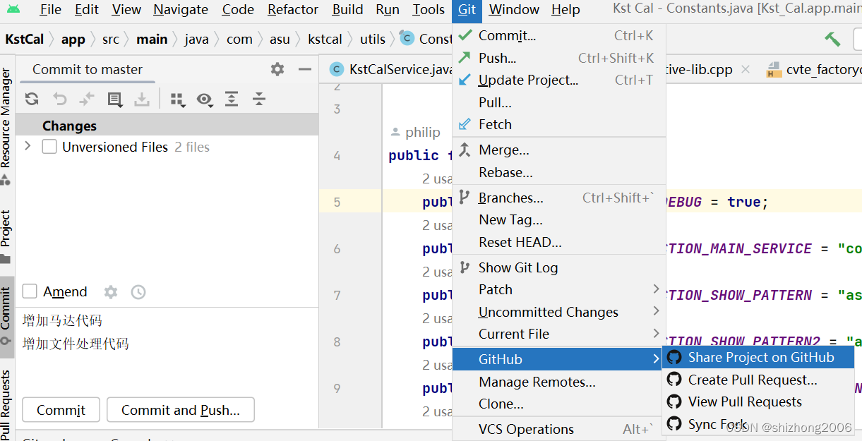
Task: Click Expand All icon in Commit toolbar
Action: pos(232,99)
